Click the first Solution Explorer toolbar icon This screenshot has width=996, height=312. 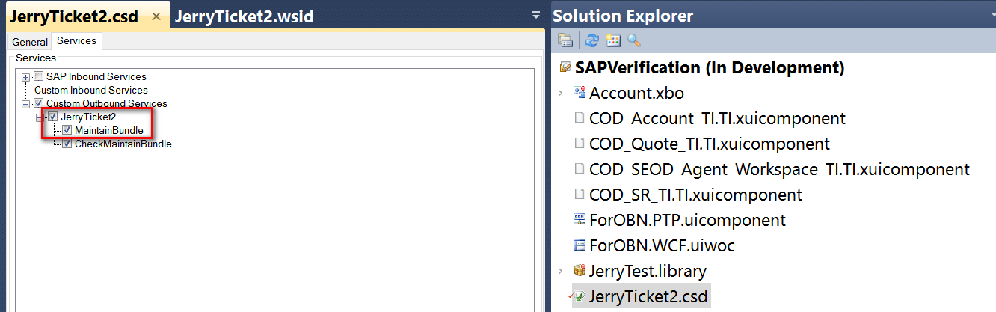[565, 40]
